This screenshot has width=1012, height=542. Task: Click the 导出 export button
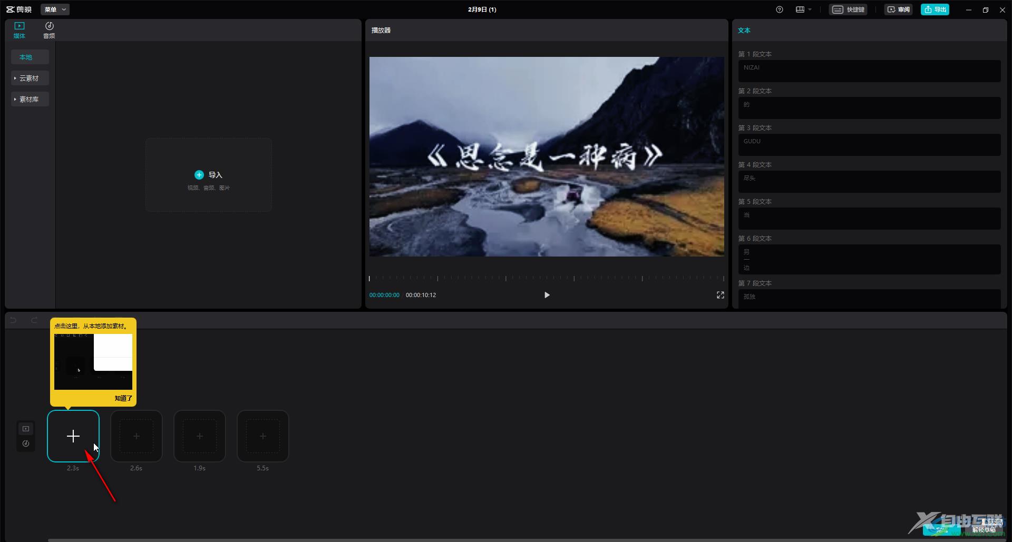(935, 9)
